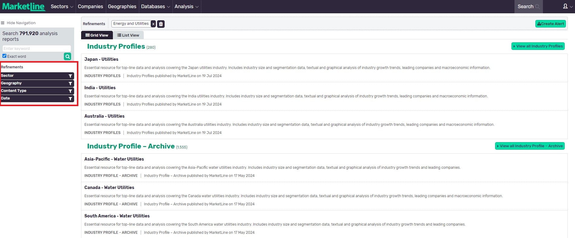Screen dimensions: 575x238
Task: Click the green keyword search magnifier button
Action: click(67, 56)
